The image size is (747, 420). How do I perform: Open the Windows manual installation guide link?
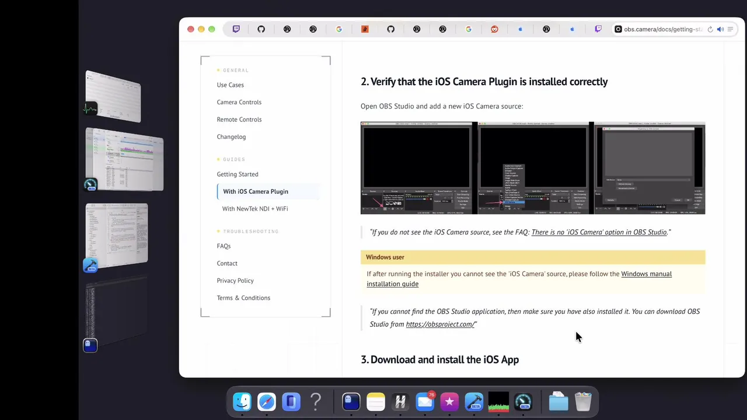pyautogui.click(x=519, y=279)
